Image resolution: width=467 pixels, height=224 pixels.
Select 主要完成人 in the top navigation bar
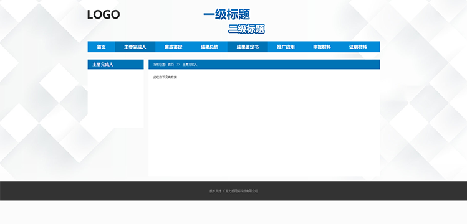point(135,47)
